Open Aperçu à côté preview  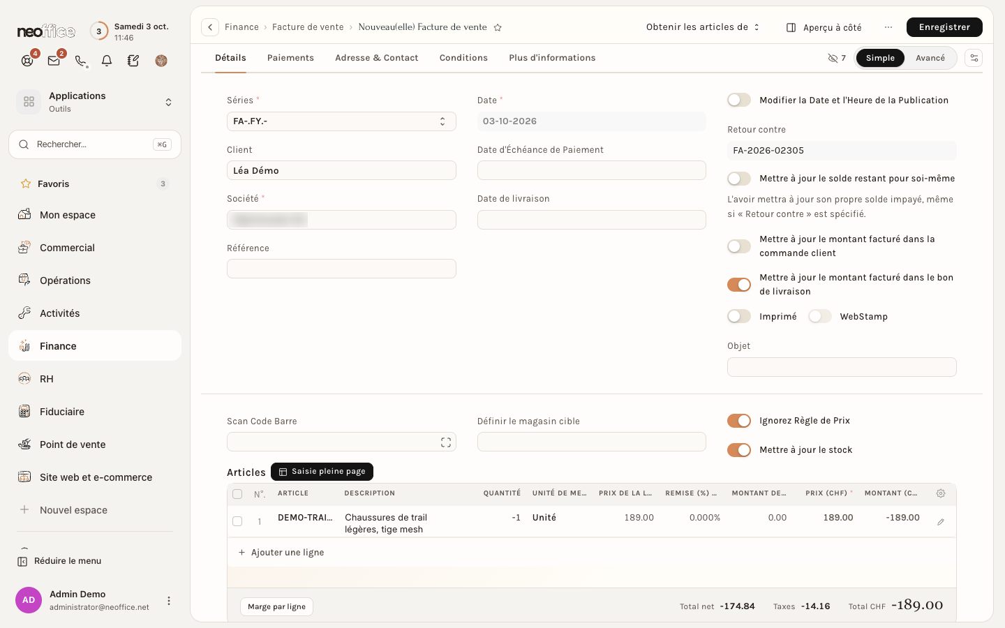(824, 27)
